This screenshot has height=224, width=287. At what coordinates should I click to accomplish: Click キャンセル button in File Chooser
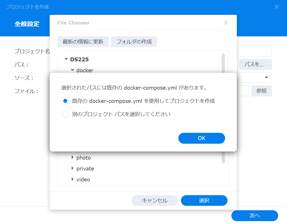click(154, 201)
